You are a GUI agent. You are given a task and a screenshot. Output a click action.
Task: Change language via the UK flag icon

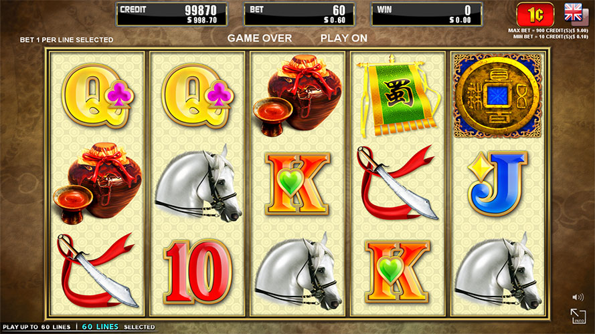point(574,13)
